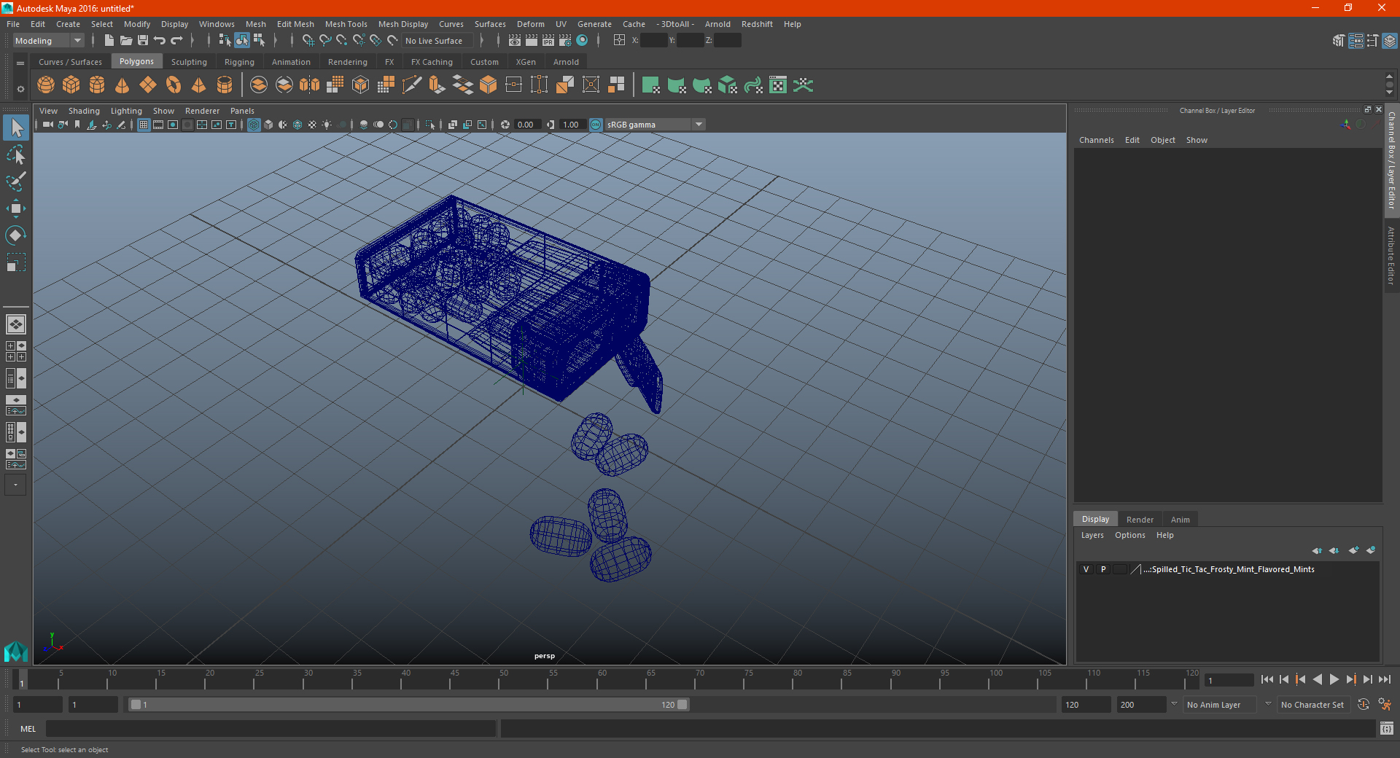Screen dimensions: 1400x758
Task: Create a polygon torus from the shelf
Action: click(x=174, y=85)
